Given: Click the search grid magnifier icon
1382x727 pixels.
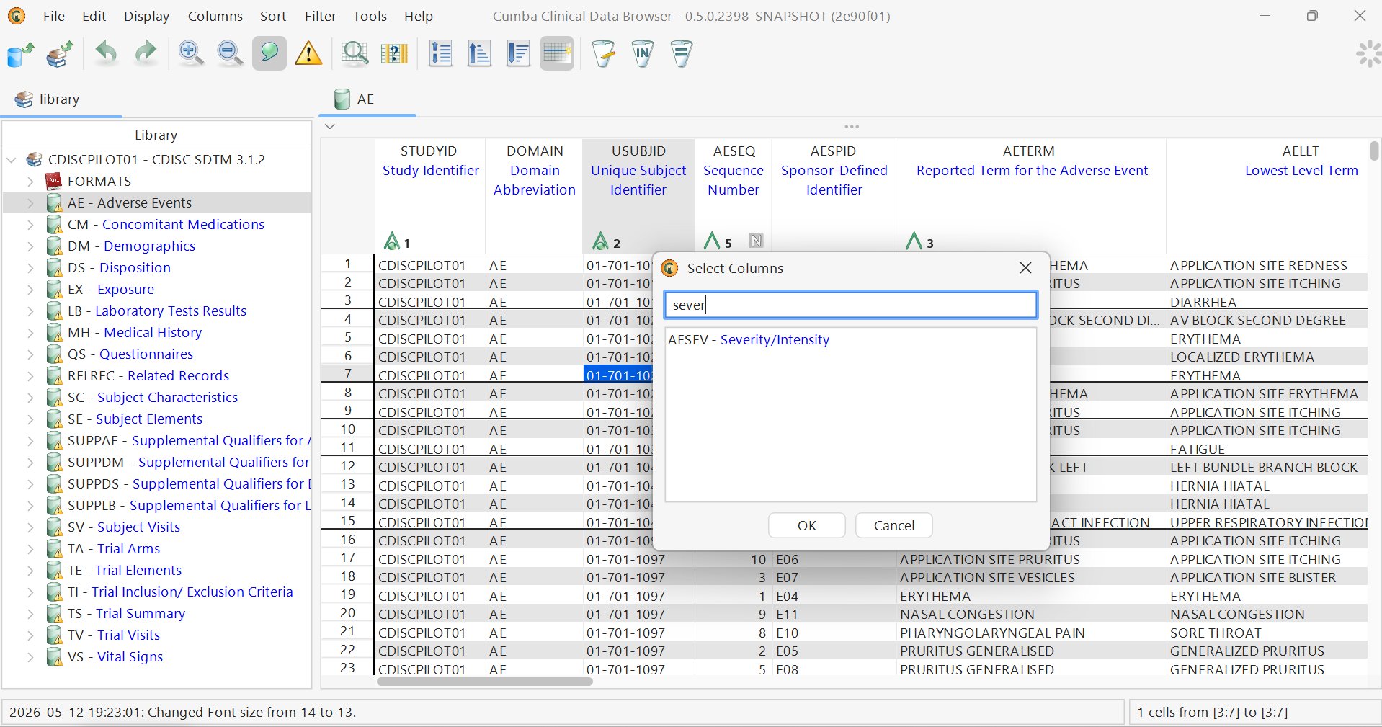Looking at the screenshot, I should 355,53.
